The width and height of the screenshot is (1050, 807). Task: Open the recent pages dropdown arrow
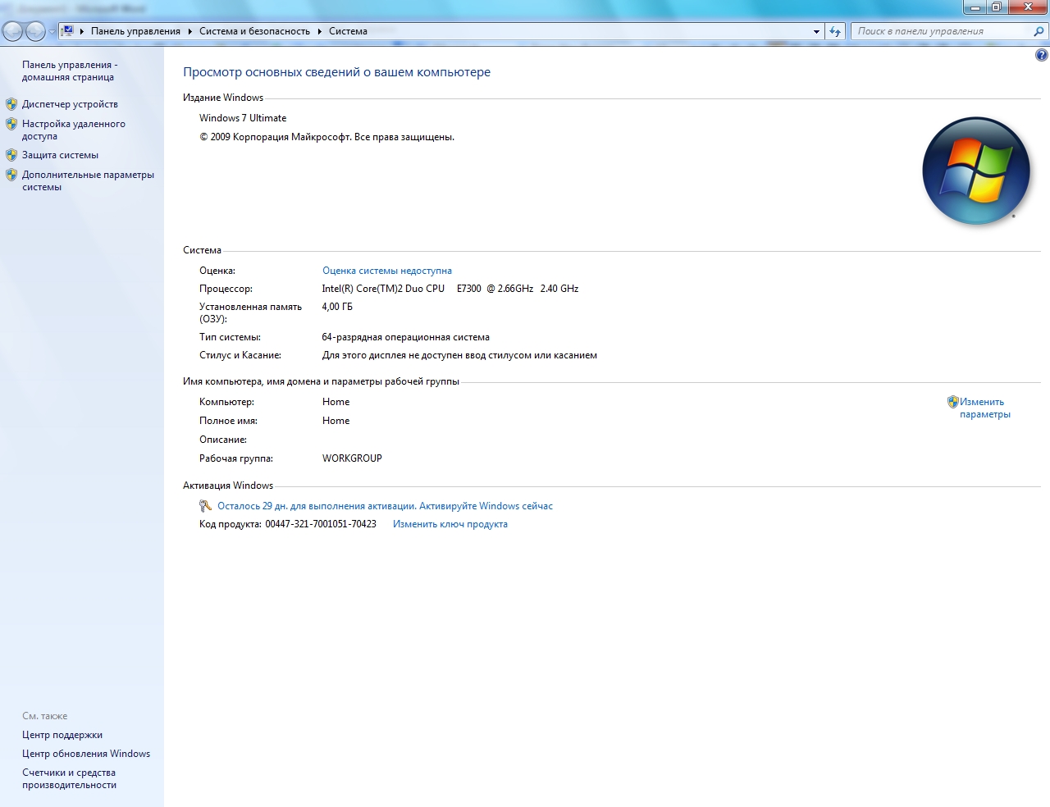pos(52,32)
